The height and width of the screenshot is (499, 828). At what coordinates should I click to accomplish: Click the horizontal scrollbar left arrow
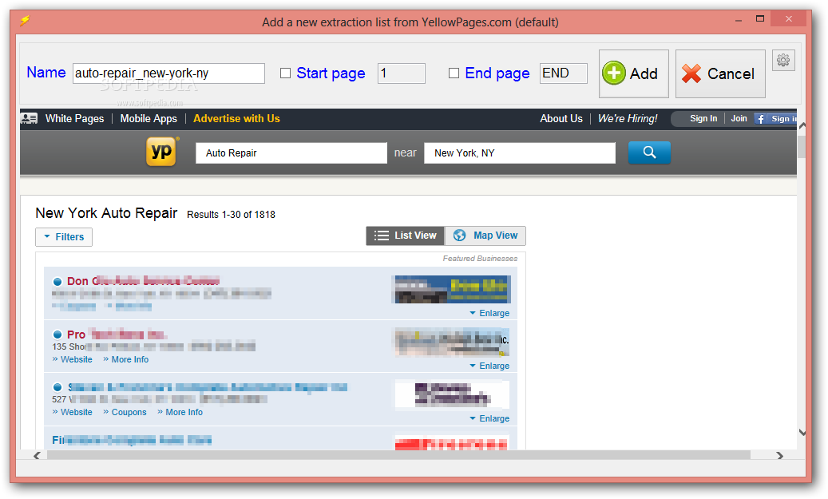click(x=37, y=455)
